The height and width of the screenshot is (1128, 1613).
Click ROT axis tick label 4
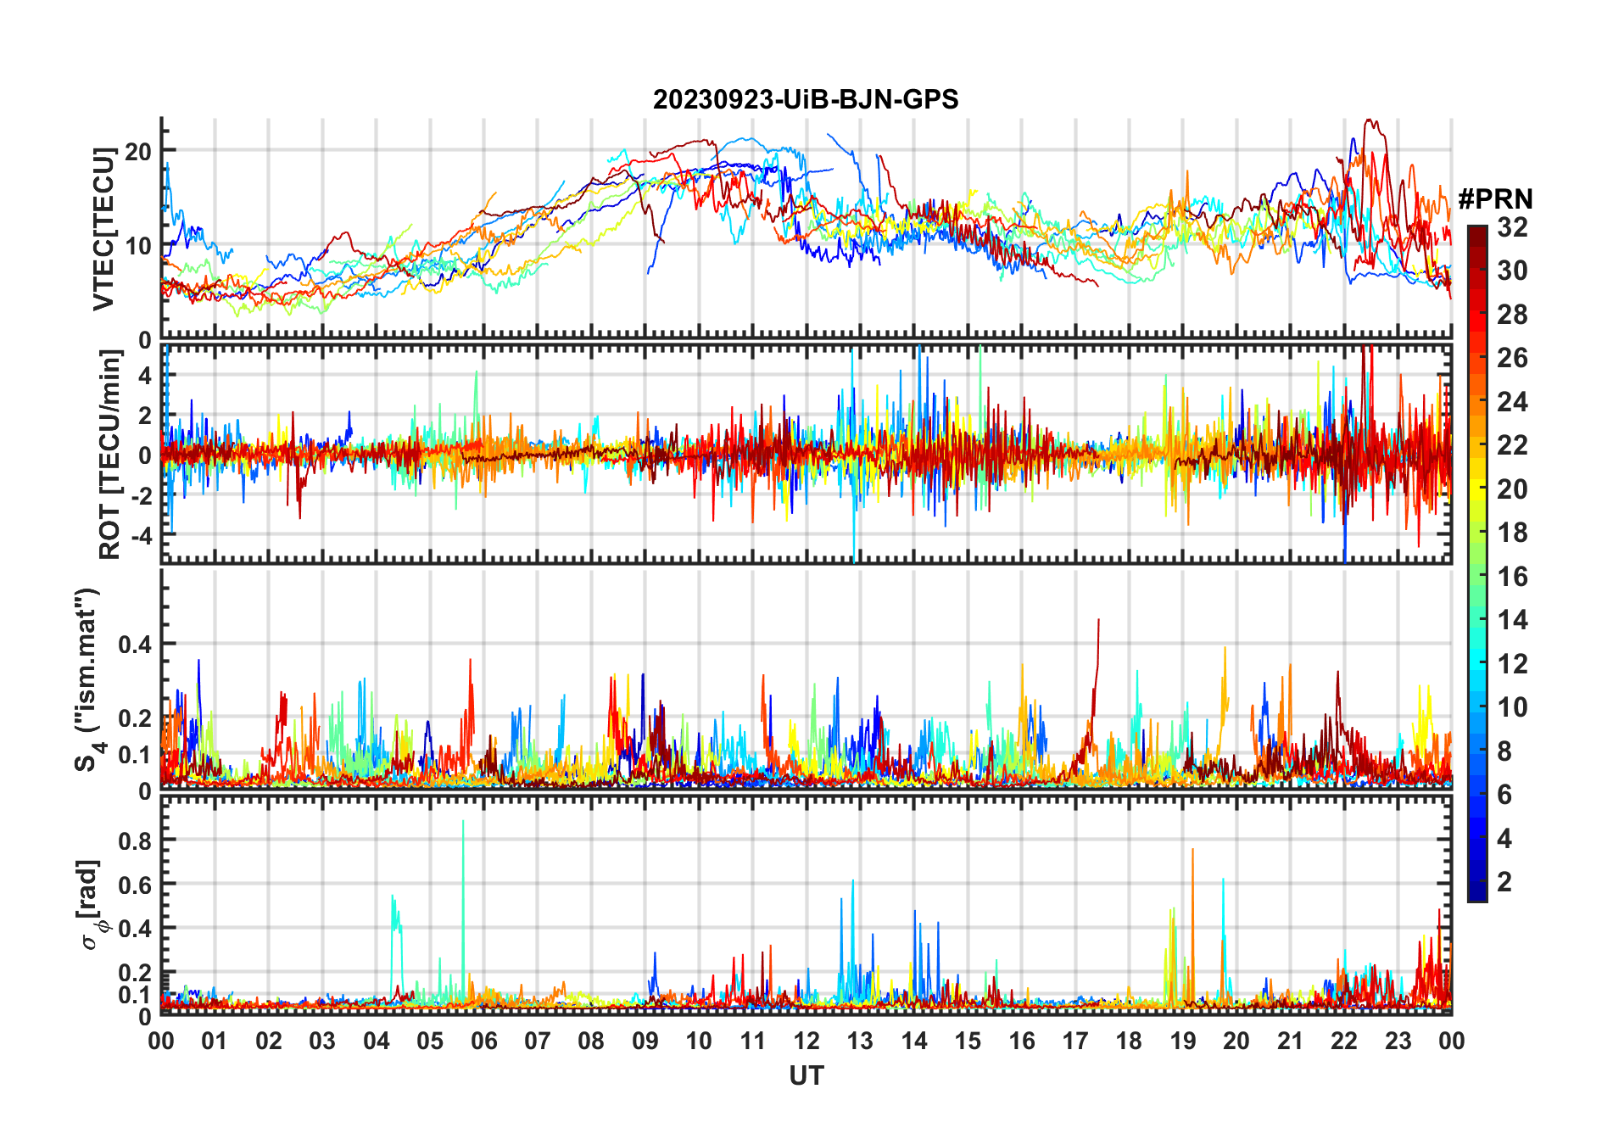(x=145, y=375)
